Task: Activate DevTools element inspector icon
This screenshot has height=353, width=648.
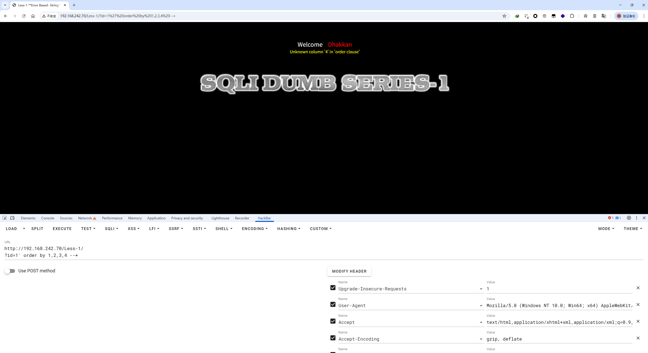Action: 5,218
